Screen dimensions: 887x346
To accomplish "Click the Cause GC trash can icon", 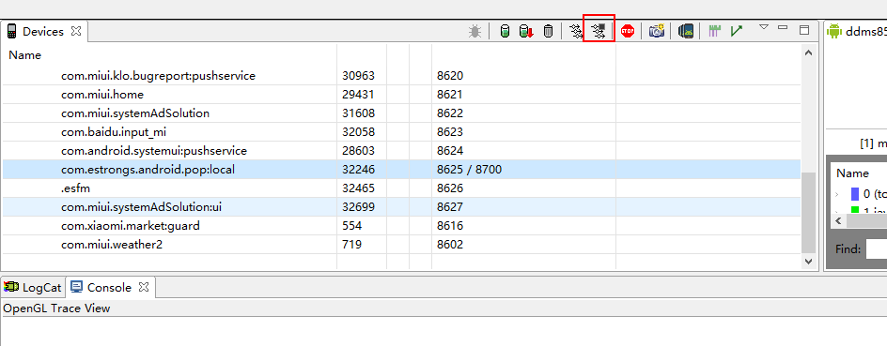I will tap(548, 32).
